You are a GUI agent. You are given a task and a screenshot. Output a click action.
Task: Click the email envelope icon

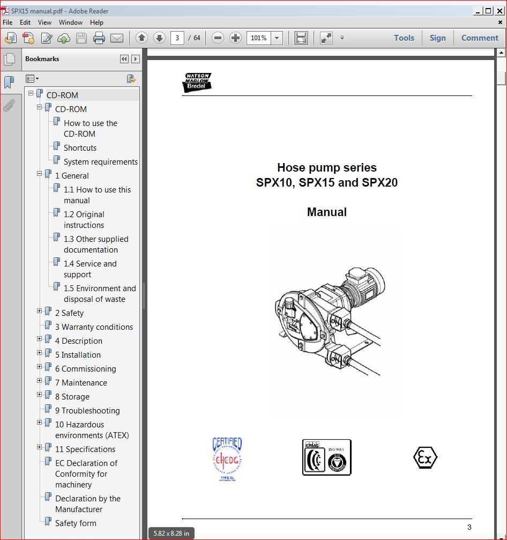coord(116,38)
